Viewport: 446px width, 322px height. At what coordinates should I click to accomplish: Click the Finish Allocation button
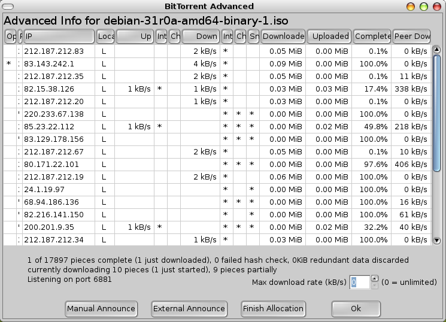pos(273,309)
